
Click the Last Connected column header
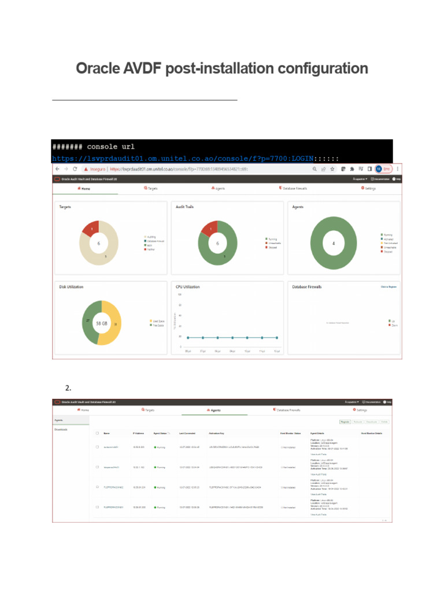click(x=187, y=434)
